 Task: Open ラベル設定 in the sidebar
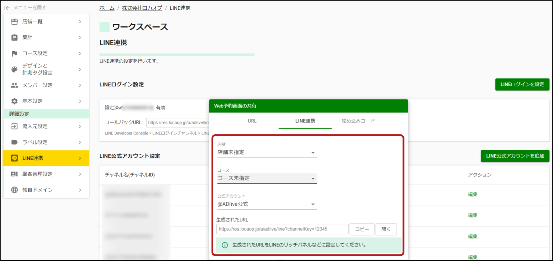click(x=46, y=142)
